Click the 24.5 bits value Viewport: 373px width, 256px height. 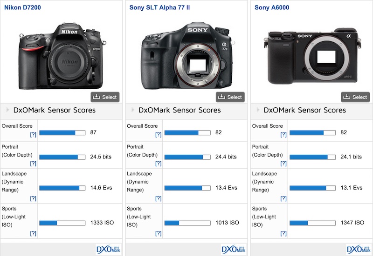pos(101,157)
